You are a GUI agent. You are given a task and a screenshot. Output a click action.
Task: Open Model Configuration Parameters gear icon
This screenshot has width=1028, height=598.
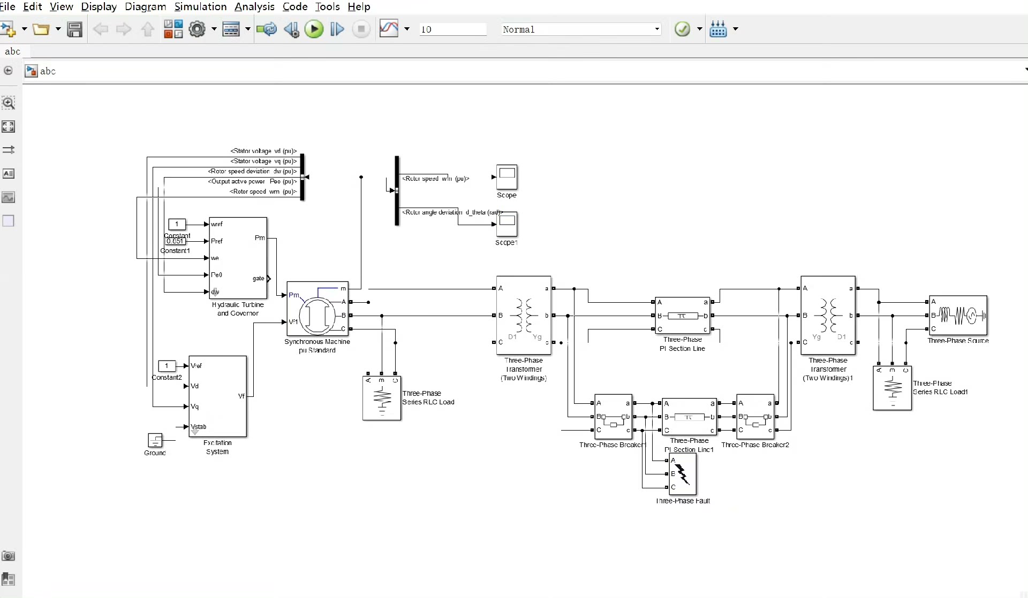(x=197, y=29)
